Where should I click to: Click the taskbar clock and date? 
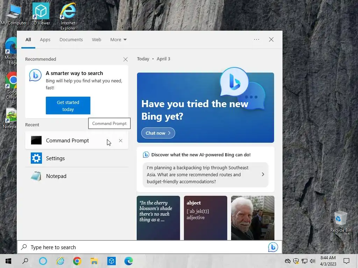point(328,261)
